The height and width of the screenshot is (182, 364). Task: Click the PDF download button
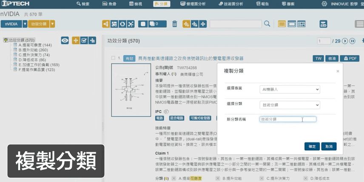pyautogui.click(x=350, y=59)
